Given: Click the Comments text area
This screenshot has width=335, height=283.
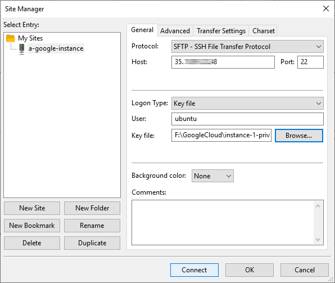Looking at the screenshot, I should 223,222.
